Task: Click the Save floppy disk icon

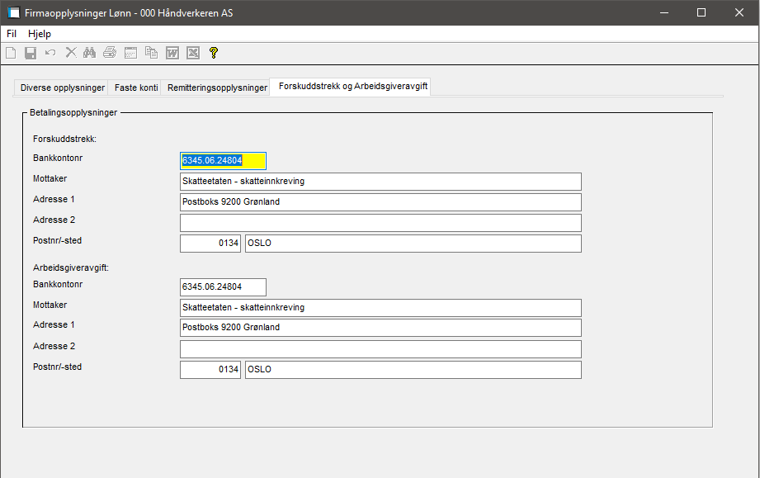Action: tap(31, 53)
